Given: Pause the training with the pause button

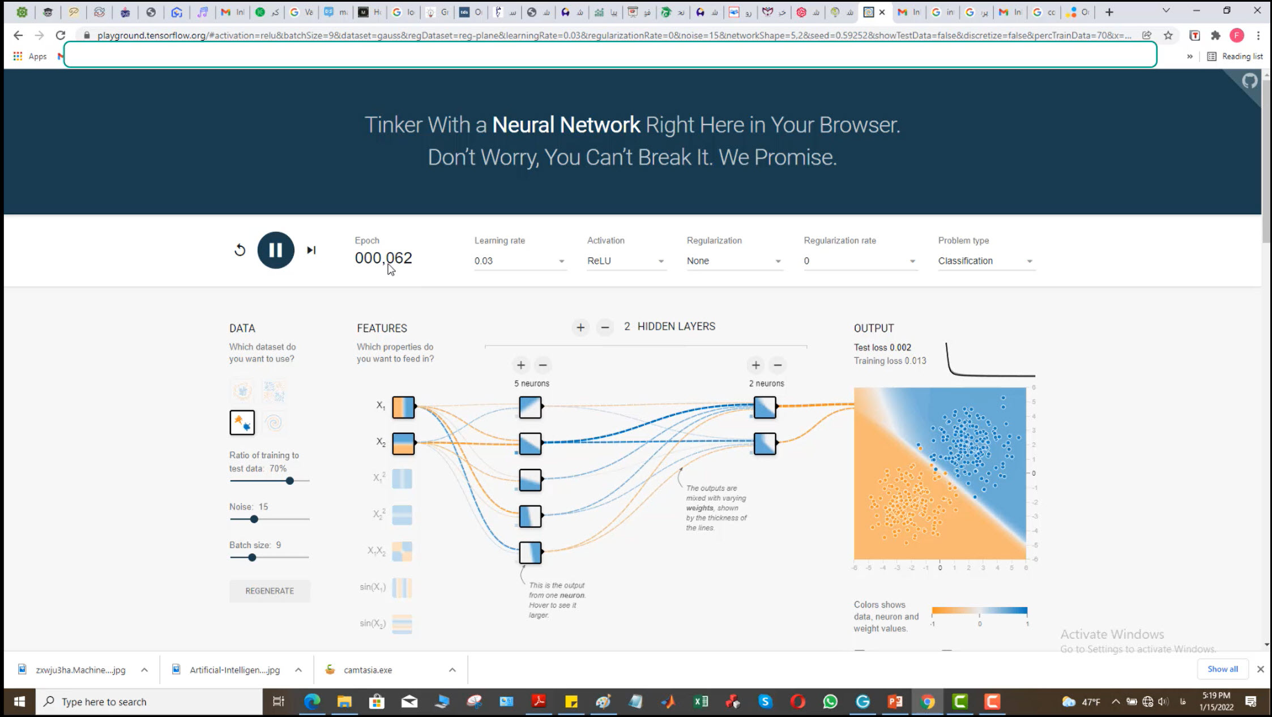Looking at the screenshot, I should pos(276,250).
